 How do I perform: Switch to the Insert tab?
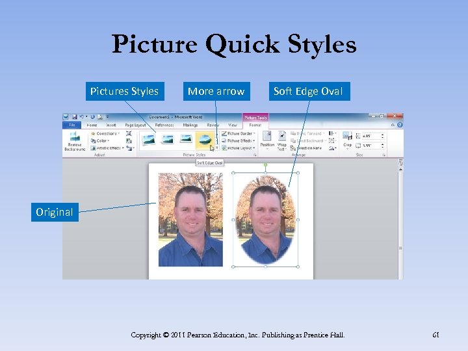point(110,125)
